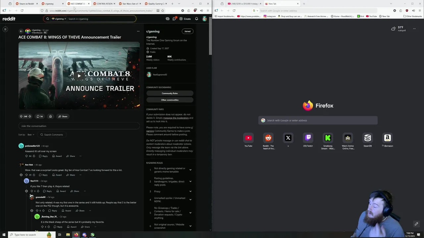Viewport: 424px width, 238px height.
Task: Open the Reddit left sidebar hamburger menu
Action: point(5,29)
